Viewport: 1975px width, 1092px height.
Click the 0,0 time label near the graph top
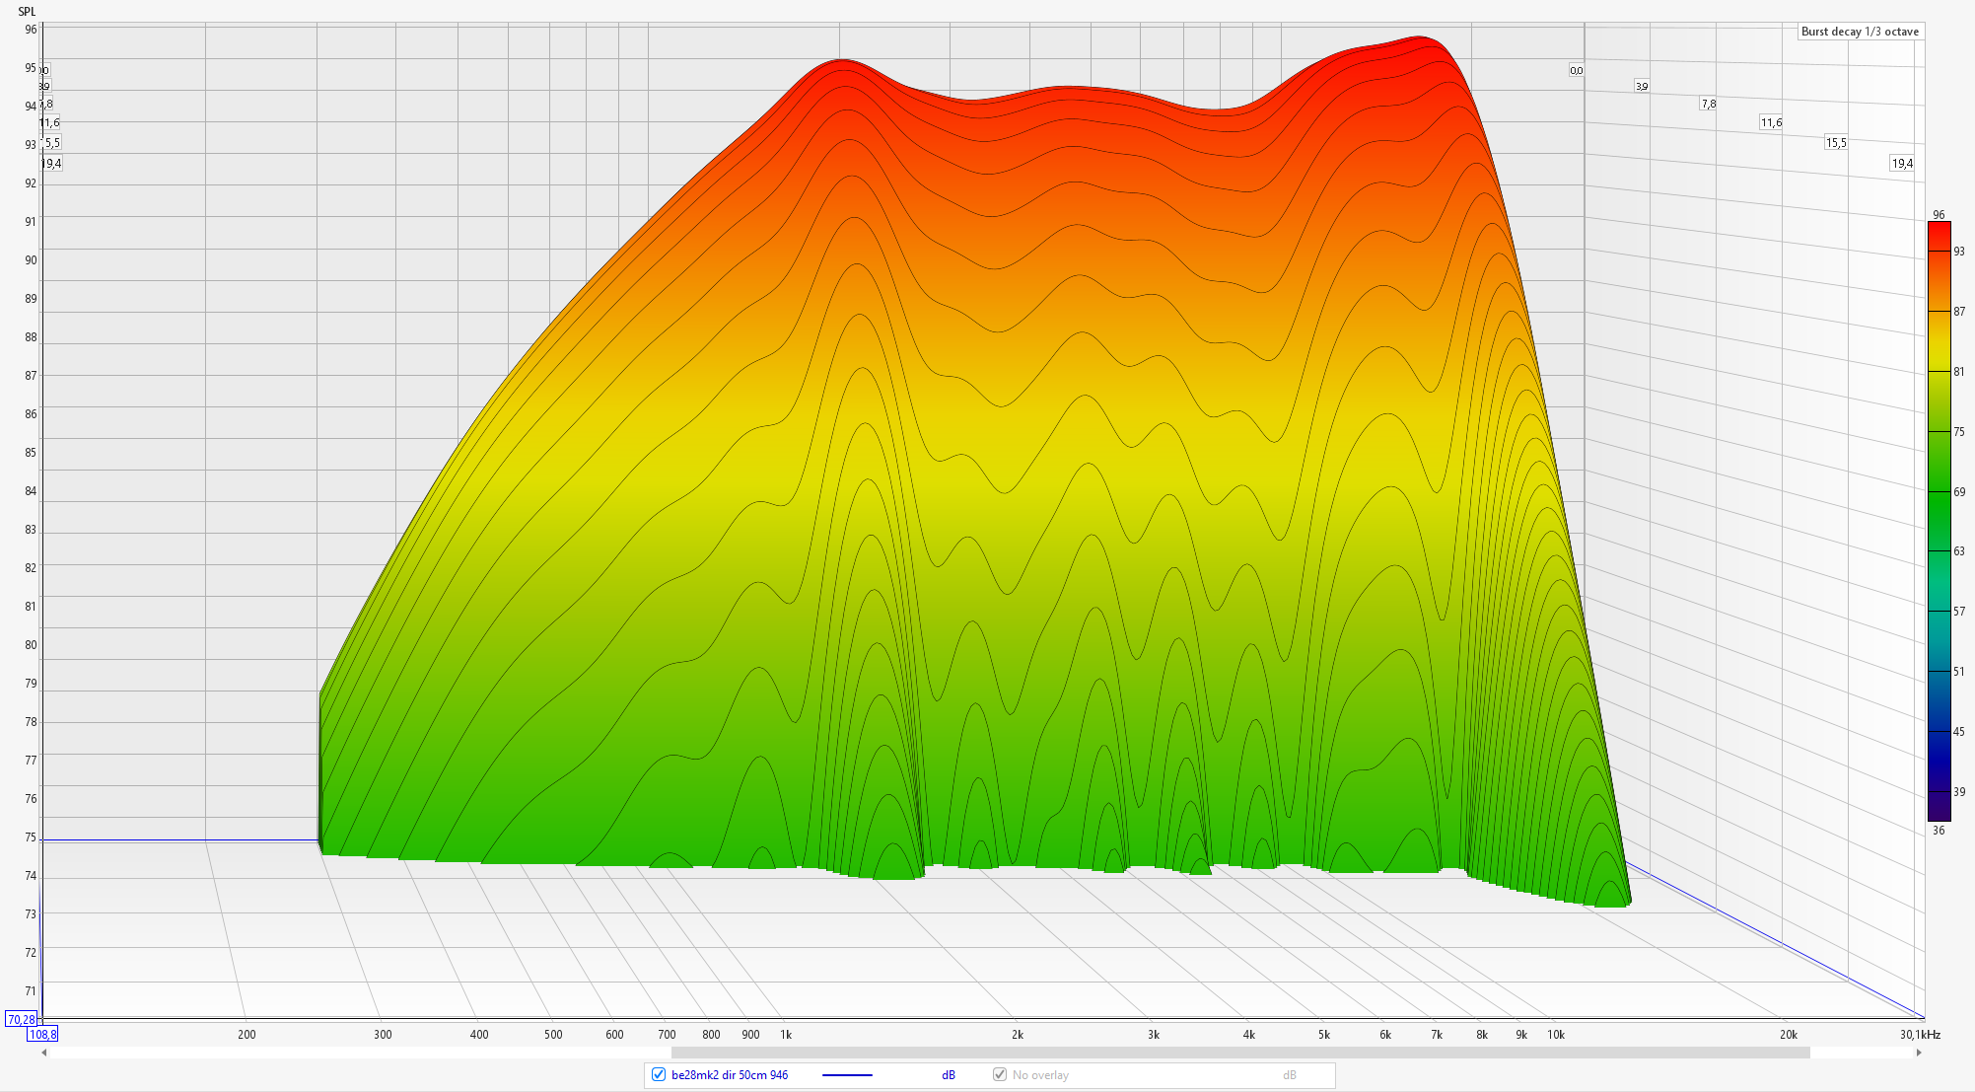tap(1576, 70)
